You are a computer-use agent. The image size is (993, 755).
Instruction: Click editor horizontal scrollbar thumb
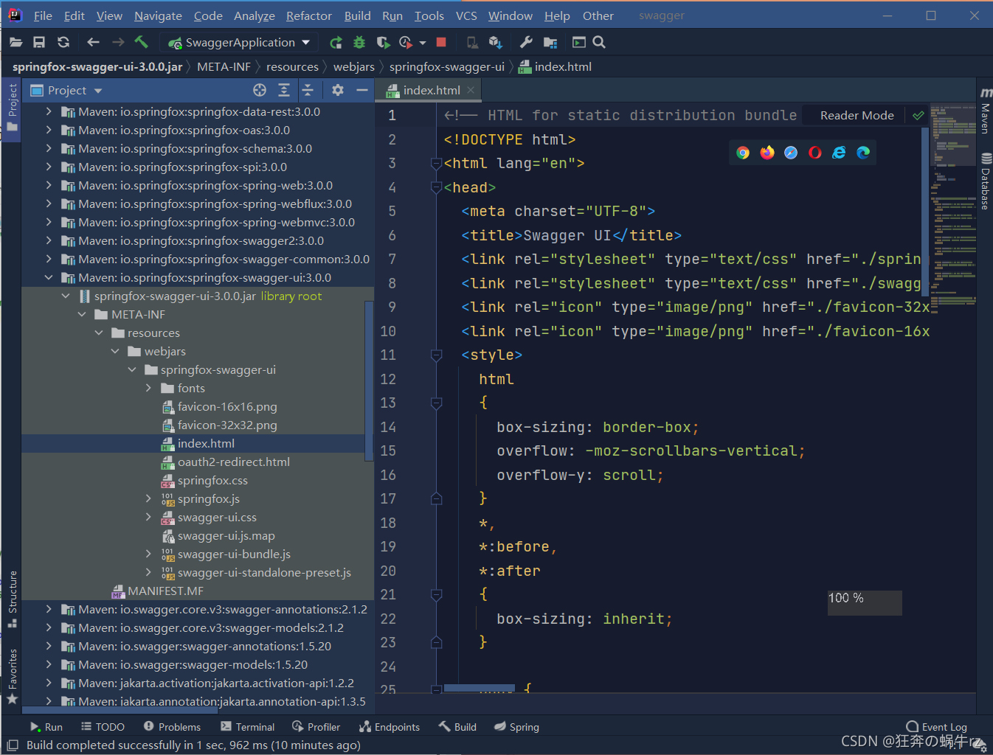[479, 688]
